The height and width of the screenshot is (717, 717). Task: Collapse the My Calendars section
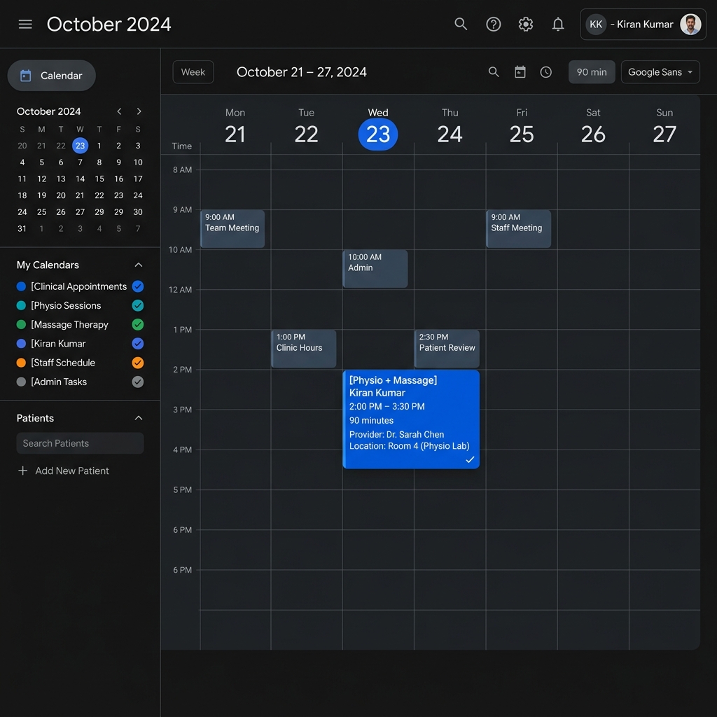pyautogui.click(x=138, y=265)
